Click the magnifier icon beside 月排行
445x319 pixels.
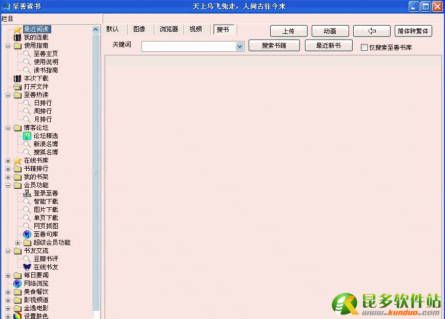(27, 119)
